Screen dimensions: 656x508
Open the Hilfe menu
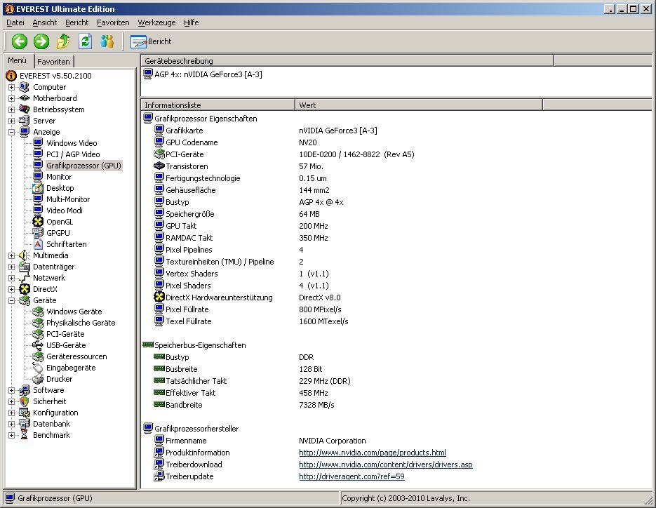point(192,22)
